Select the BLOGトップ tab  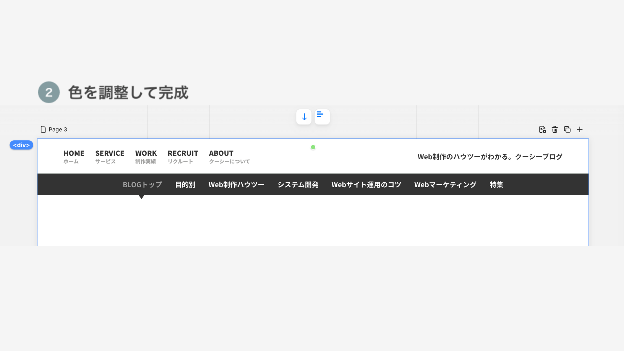pyautogui.click(x=142, y=184)
